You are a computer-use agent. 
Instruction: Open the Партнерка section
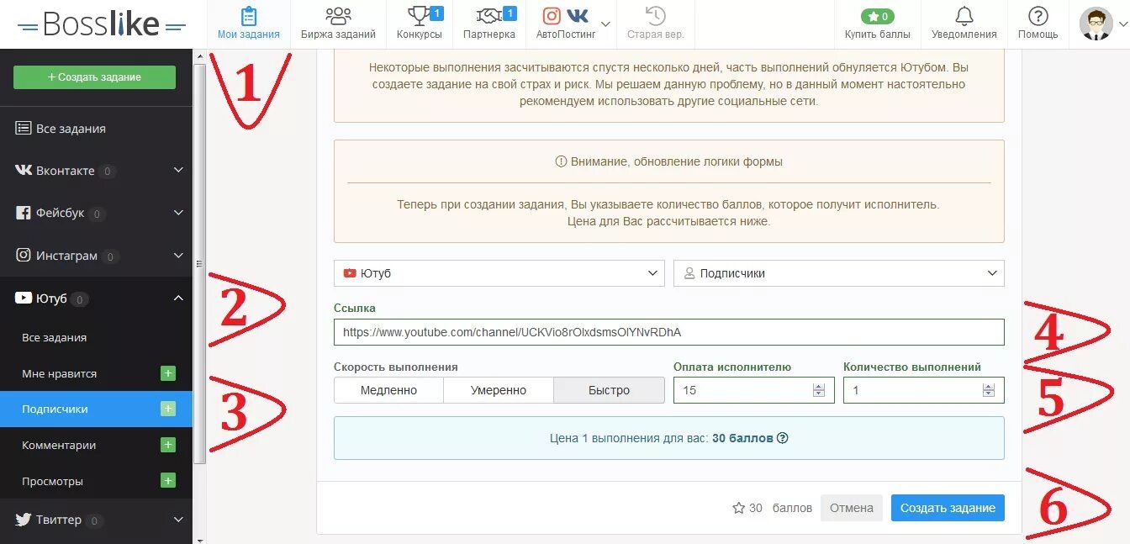[x=489, y=24]
